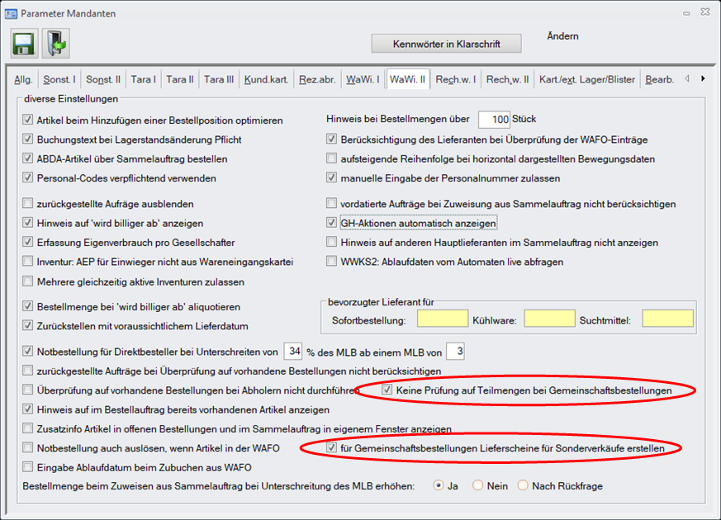Uncheck 'Keine Prüfung auf Teilmengen' option
The width and height of the screenshot is (721, 520).
387,390
